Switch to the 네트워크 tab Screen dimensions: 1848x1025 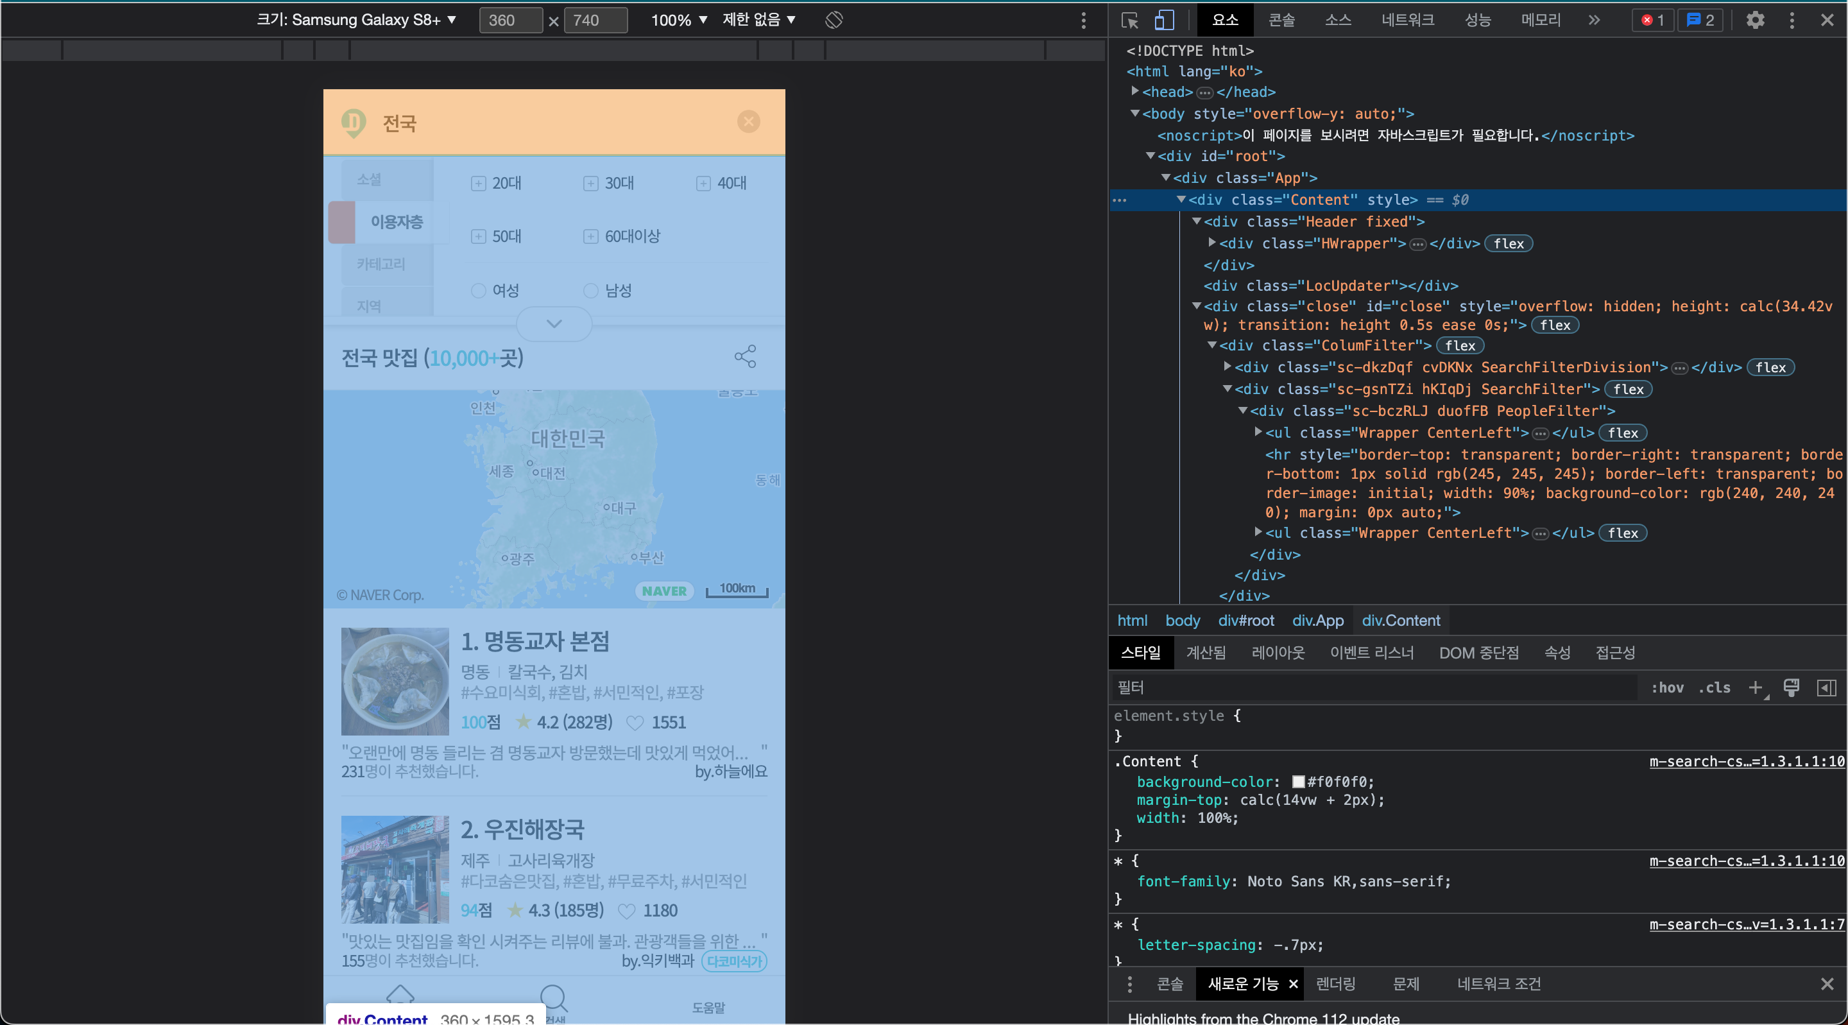click(1407, 20)
